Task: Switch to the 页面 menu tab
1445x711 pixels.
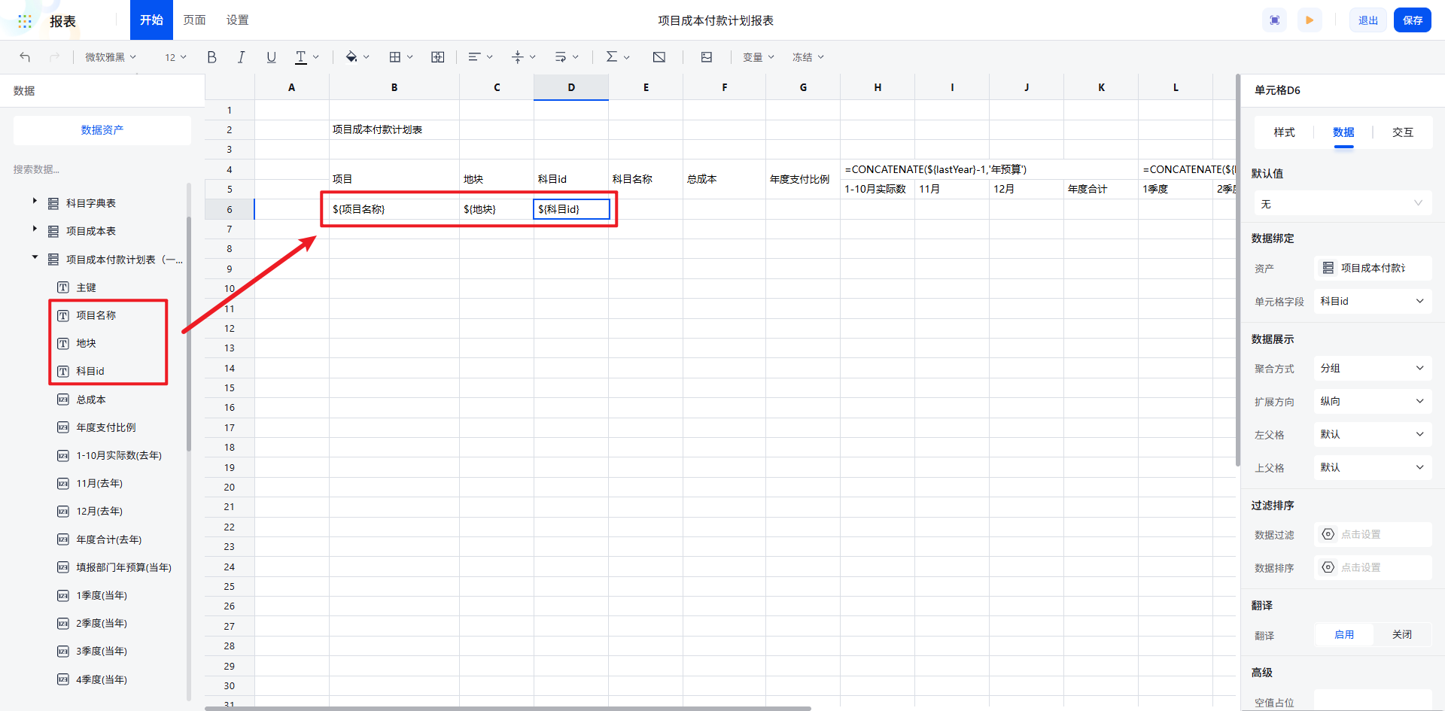Action: pyautogui.click(x=194, y=20)
